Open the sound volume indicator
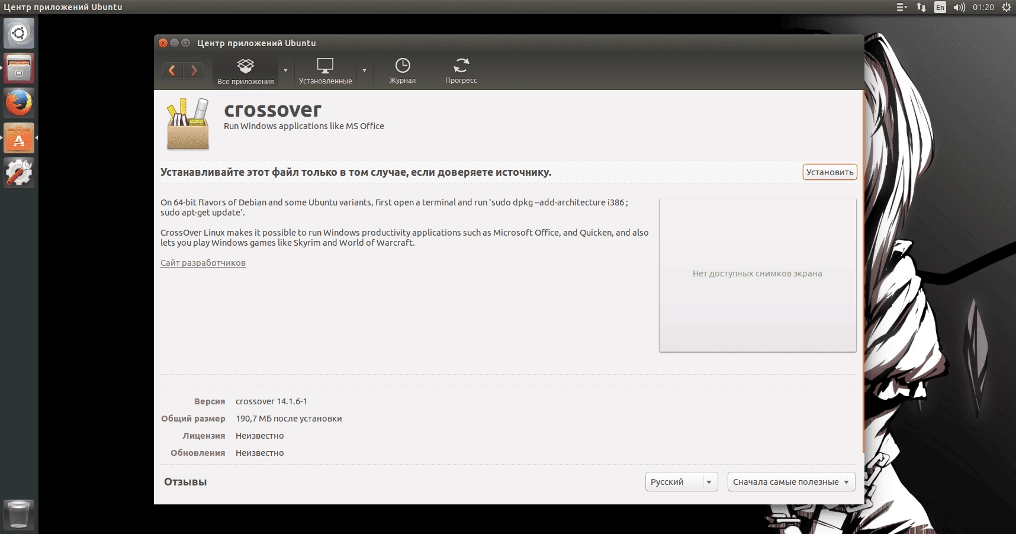 coord(959,7)
